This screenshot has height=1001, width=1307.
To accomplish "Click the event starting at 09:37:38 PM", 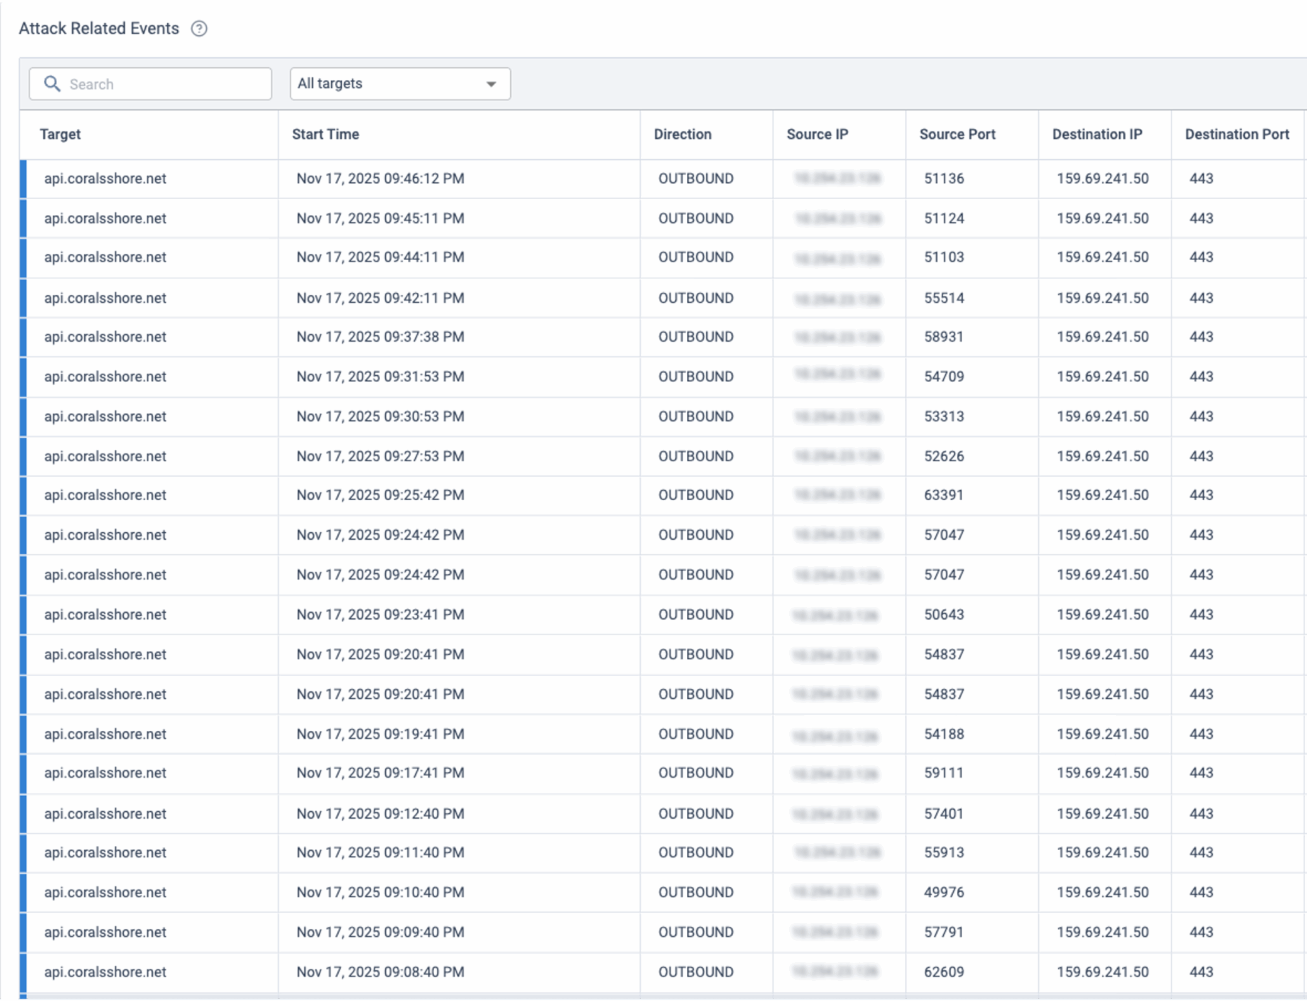I will (380, 337).
